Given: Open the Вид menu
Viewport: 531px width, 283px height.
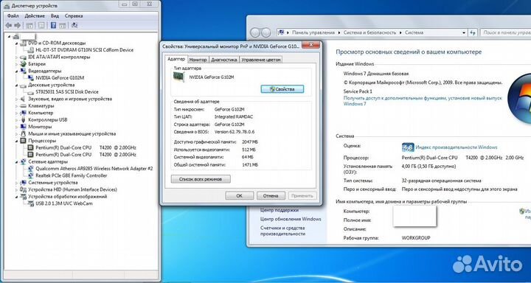Looking at the screenshot, I should [55, 16].
